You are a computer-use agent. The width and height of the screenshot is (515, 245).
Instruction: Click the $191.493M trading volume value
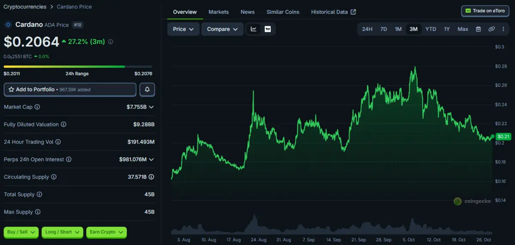point(141,142)
